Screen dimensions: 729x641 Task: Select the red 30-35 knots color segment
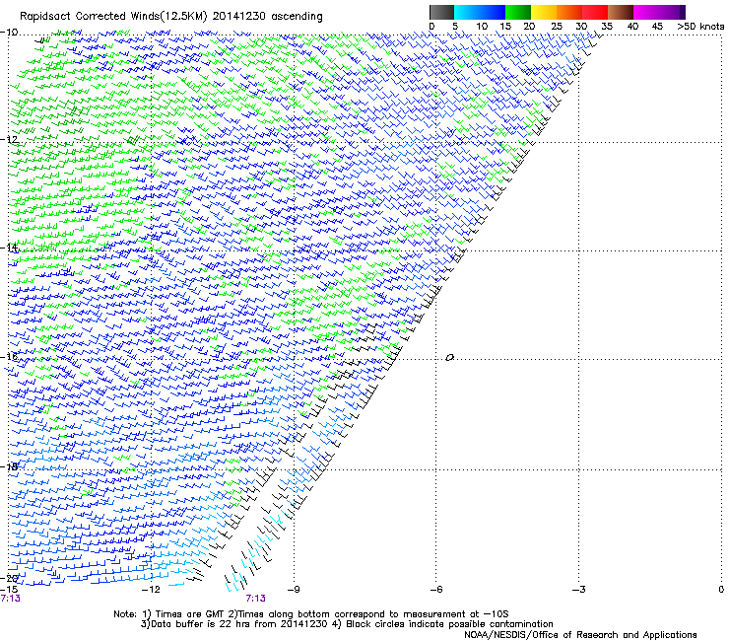click(x=595, y=12)
